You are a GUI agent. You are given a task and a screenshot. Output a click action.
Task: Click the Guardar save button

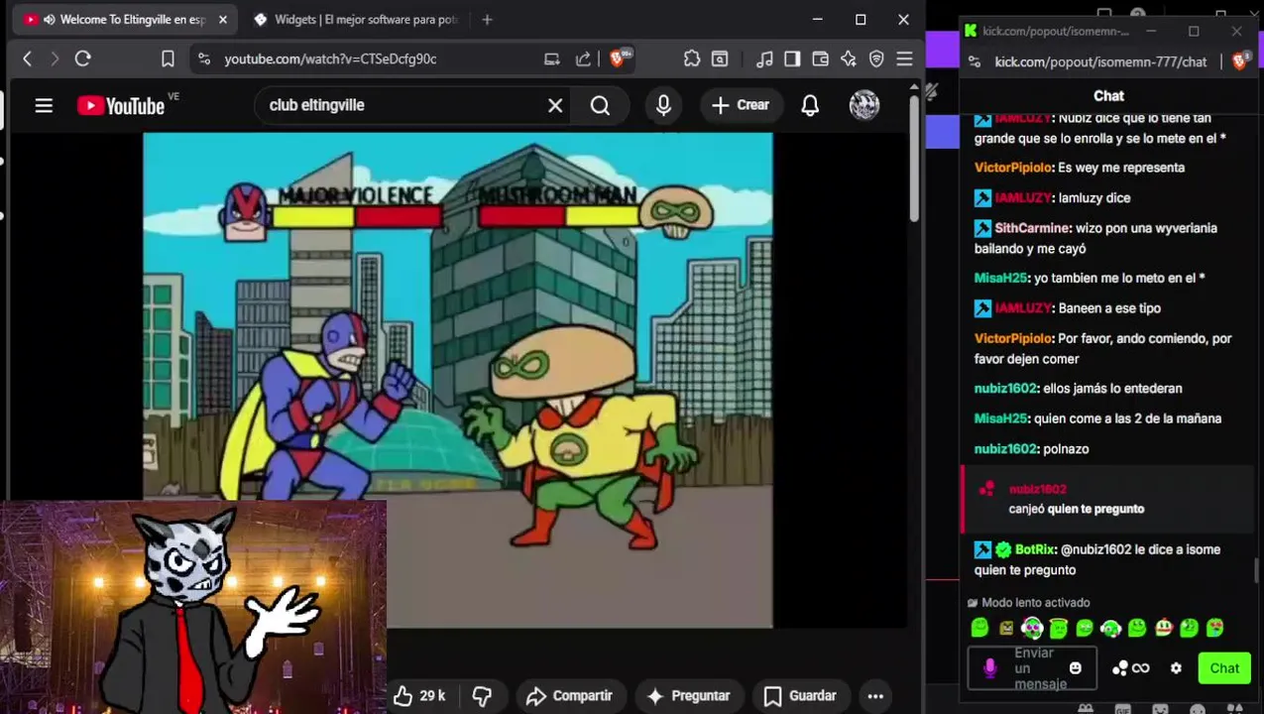[799, 696]
